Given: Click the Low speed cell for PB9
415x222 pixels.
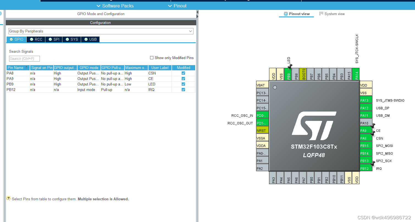Looking at the screenshot, I should pos(136,84).
